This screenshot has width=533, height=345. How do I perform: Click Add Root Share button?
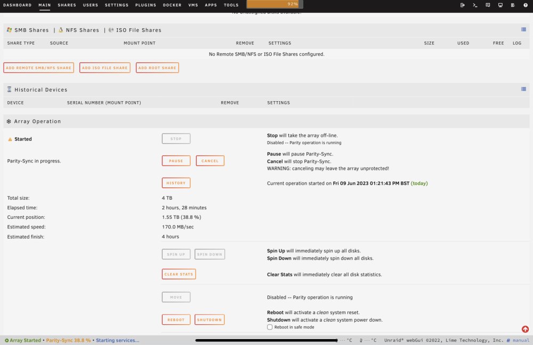(x=157, y=68)
